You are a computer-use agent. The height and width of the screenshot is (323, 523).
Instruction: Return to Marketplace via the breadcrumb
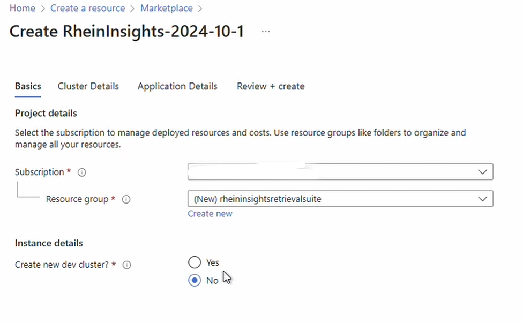point(167,8)
